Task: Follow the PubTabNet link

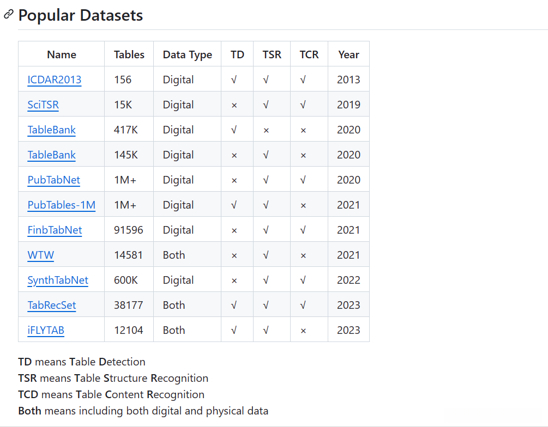Action: [x=54, y=180]
